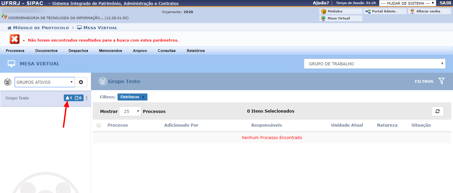Click the funnel Filtros icon
This screenshot has width=453, height=193.
(x=442, y=81)
